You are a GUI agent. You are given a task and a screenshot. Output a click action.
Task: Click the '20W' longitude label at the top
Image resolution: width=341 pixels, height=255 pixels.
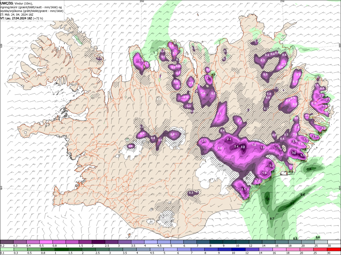pyautogui.click(x=142, y=1)
